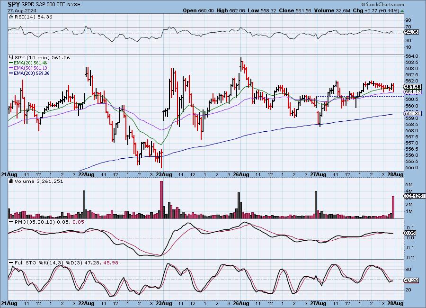Click the line icon before PMO(35,20,10)
The width and height of the screenshot is (426, 308).
pyautogui.click(x=11, y=222)
